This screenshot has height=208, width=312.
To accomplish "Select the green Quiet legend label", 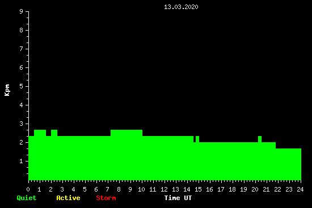I will 27,198.
